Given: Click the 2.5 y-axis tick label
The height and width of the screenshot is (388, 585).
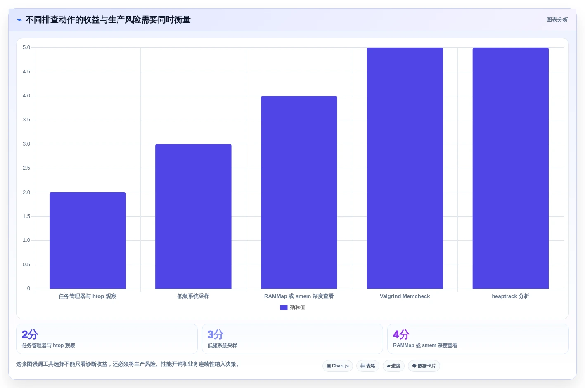Looking at the screenshot, I should [x=26, y=168].
